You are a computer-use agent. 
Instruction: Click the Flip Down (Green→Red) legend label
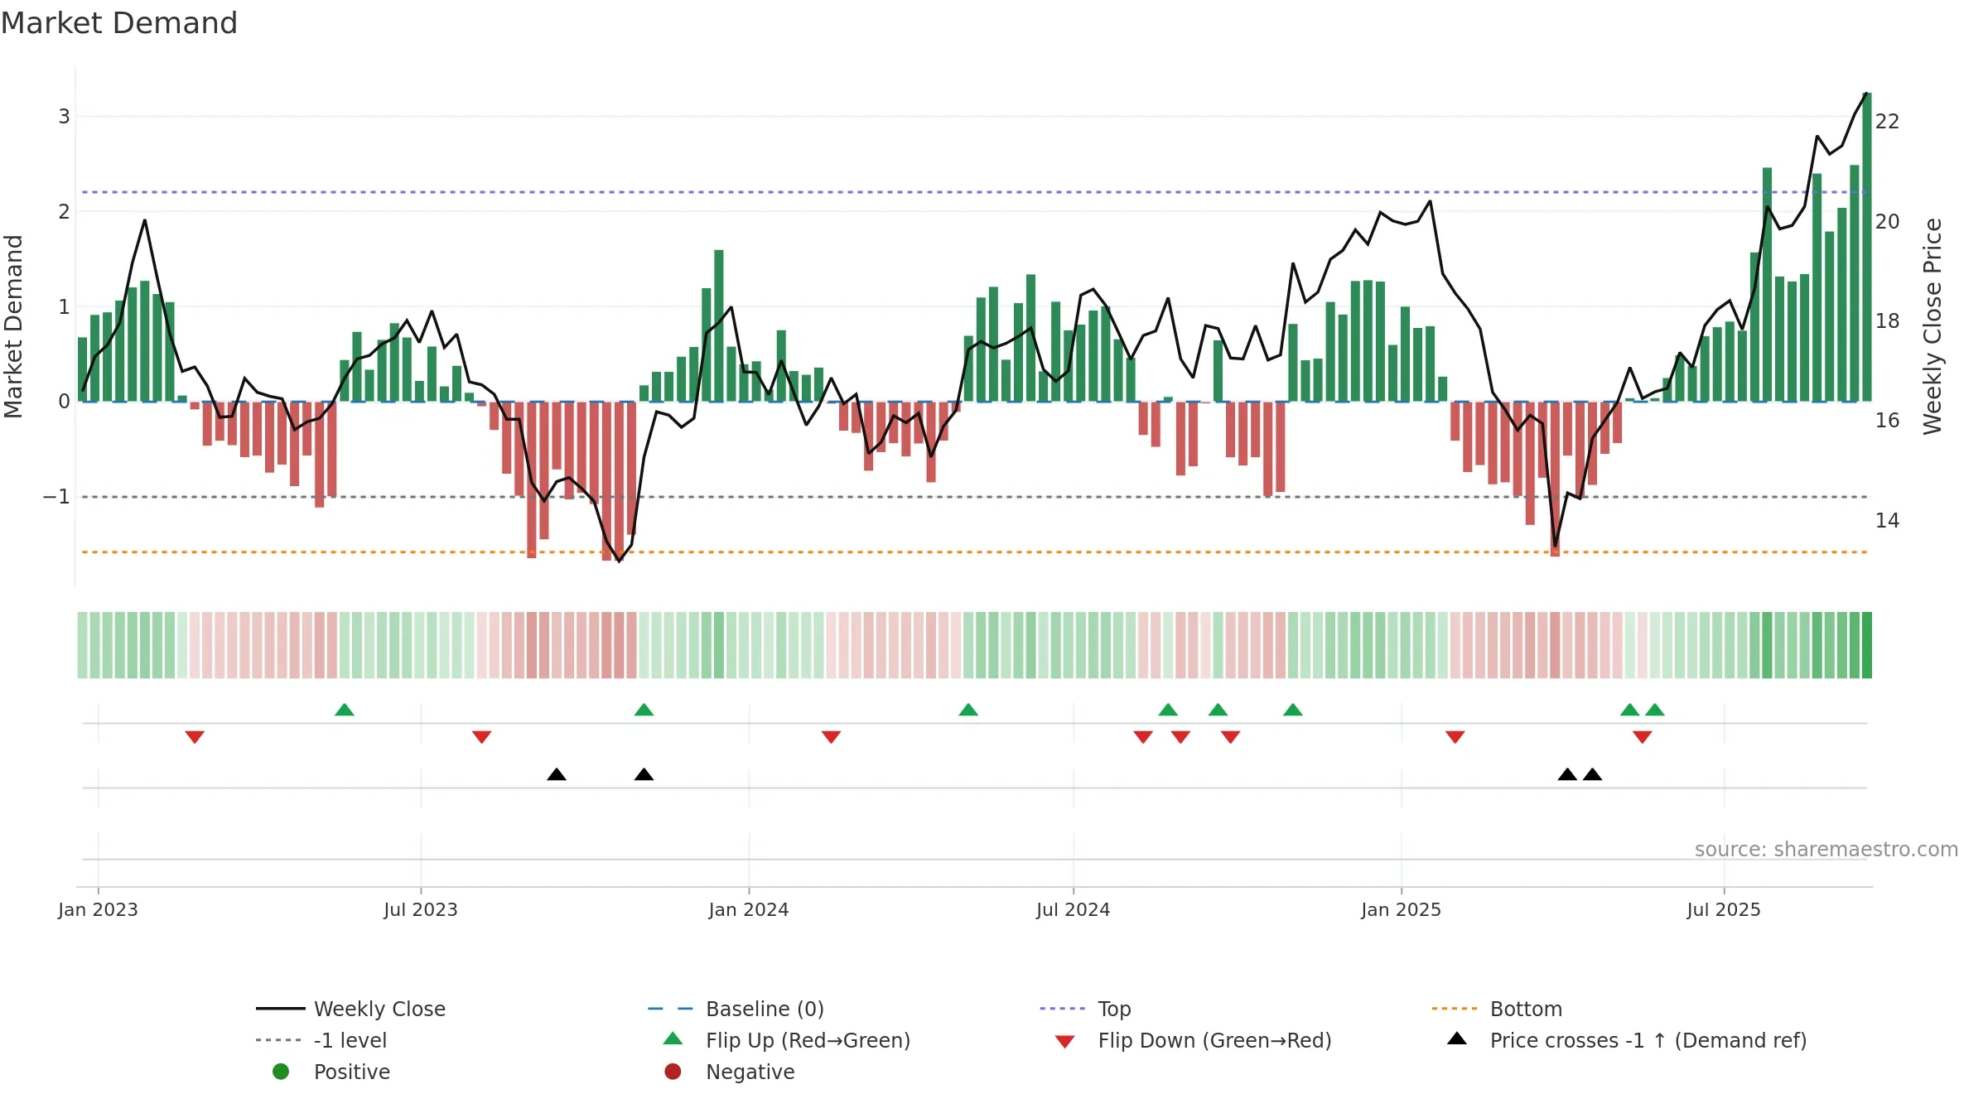[1214, 1040]
